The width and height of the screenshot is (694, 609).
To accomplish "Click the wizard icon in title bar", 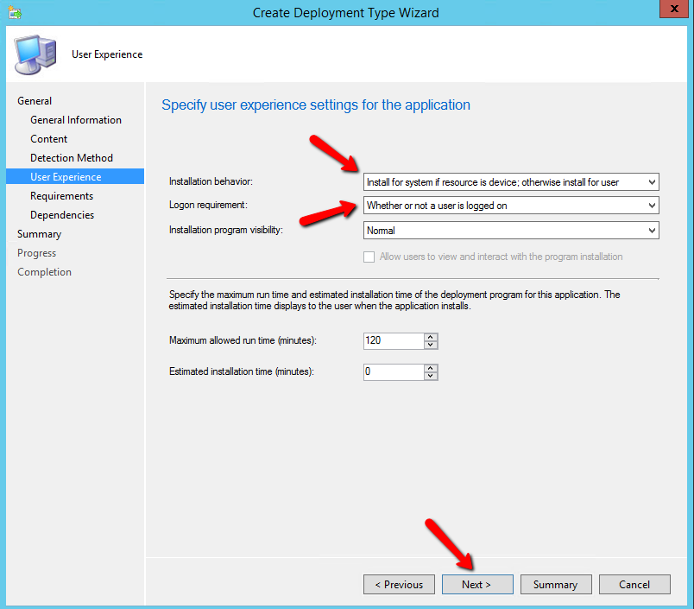I will coord(15,12).
